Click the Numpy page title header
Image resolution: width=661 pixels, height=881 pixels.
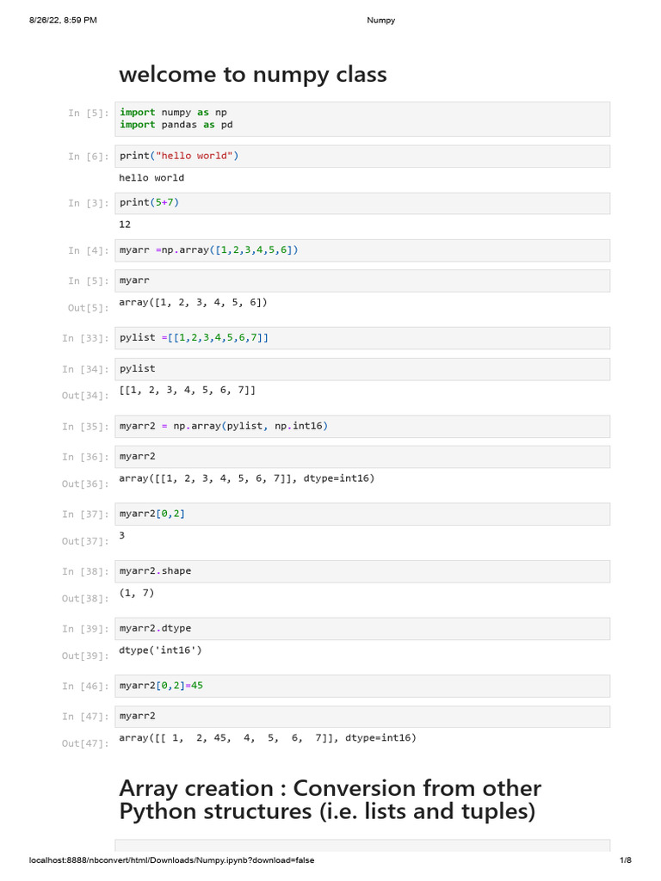tap(381, 21)
